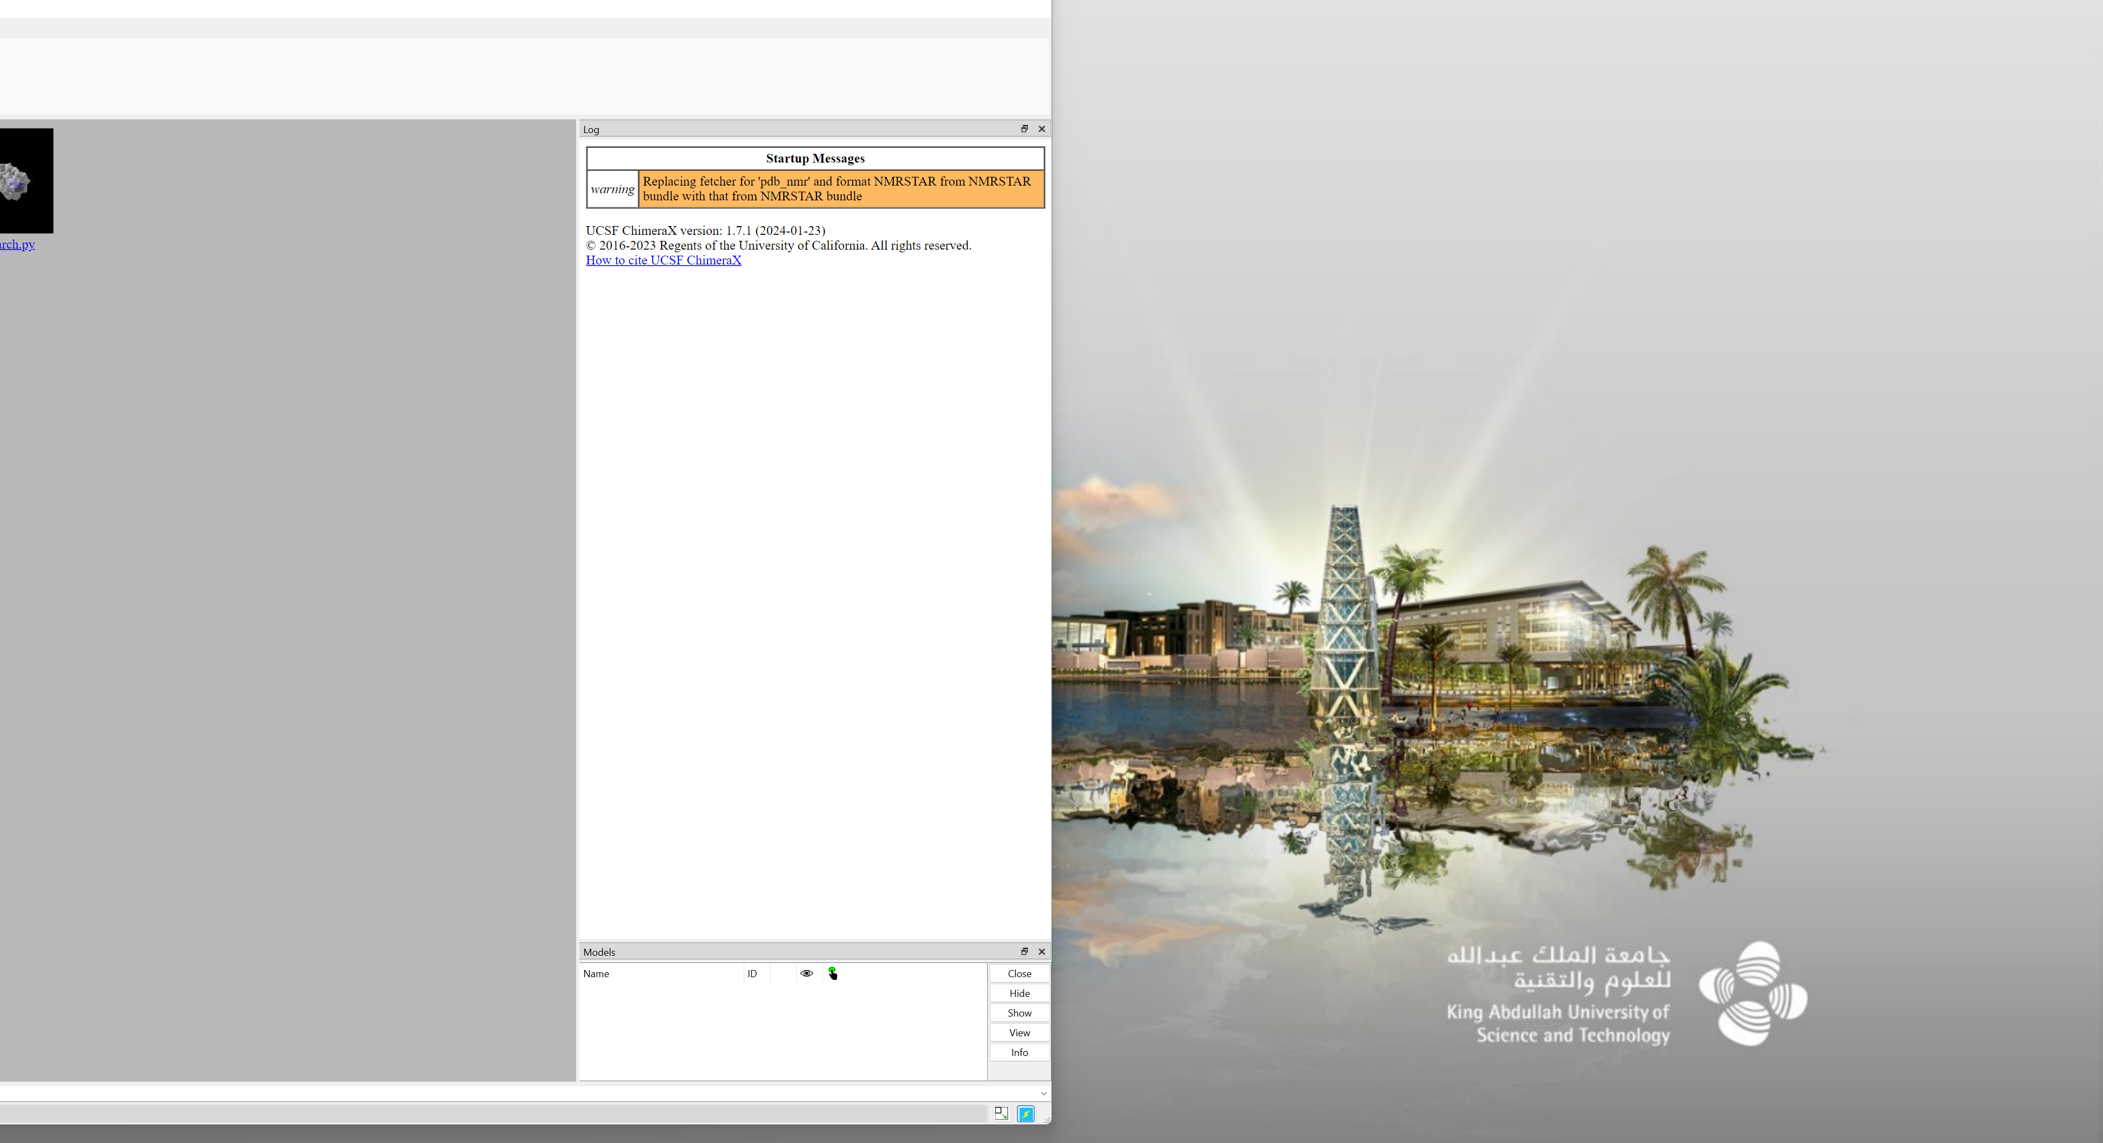Click the dashed rectangle selection status icon
Viewport: 2103px width, 1143px height.
coord(1001,1113)
